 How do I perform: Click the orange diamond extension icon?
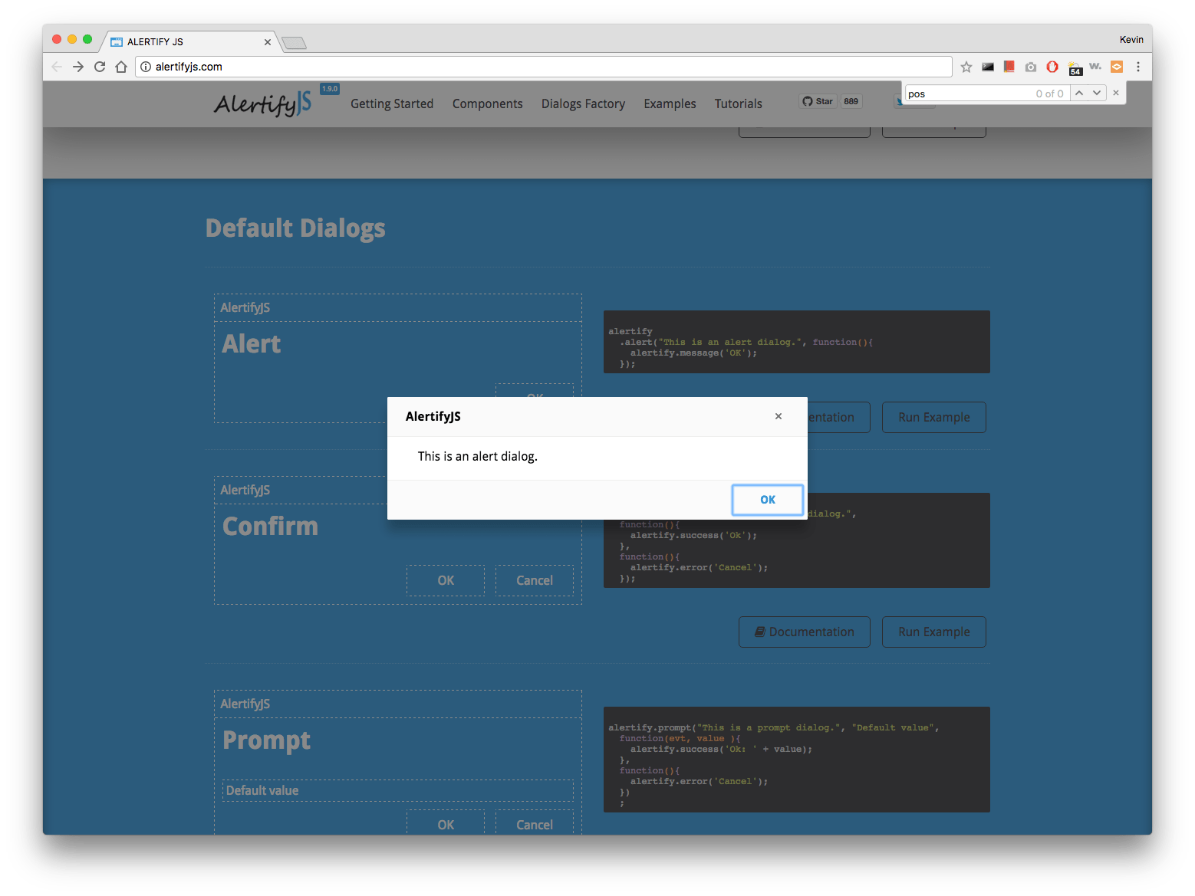[x=1117, y=67]
